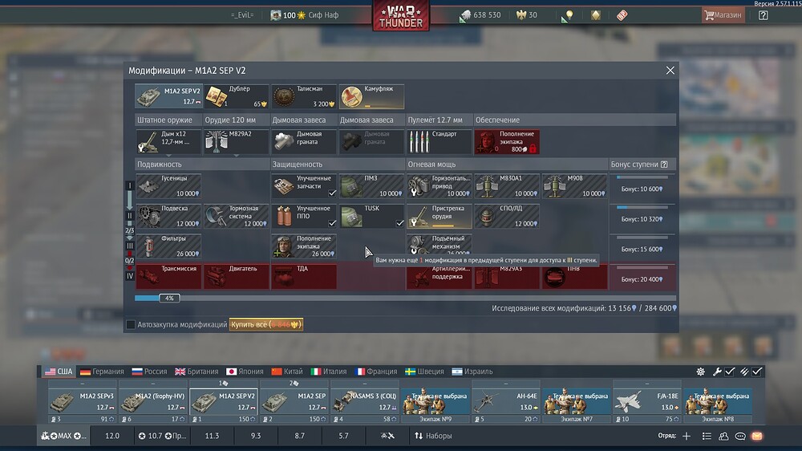
Task: Open the Наборы presets list
Action: click(x=433, y=437)
